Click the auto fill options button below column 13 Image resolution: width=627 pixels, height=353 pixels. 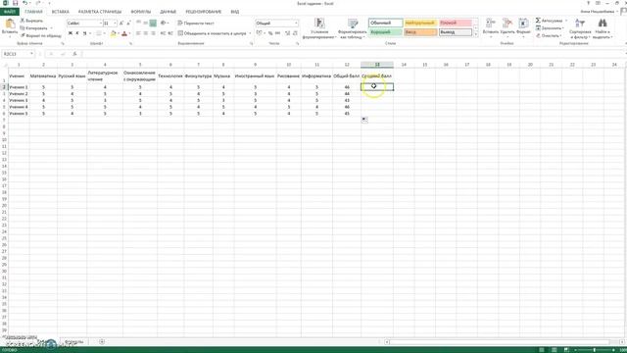(x=364, y=120)
